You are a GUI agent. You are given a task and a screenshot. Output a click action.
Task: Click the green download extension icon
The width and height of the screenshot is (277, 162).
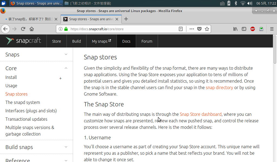pyautogui.click(x=261, y=29)
